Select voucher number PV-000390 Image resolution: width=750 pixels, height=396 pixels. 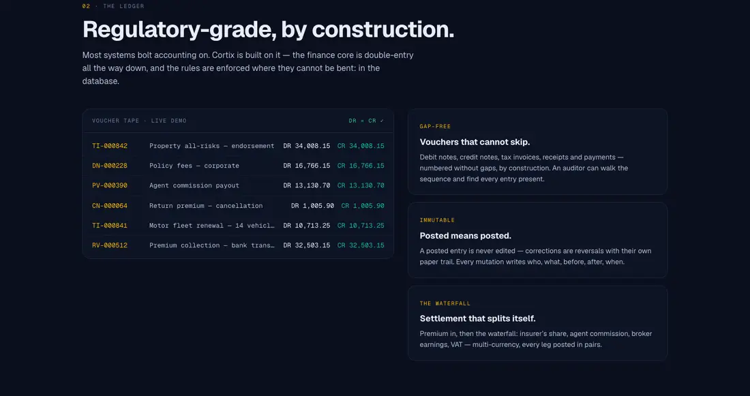[x=110, y=185]
